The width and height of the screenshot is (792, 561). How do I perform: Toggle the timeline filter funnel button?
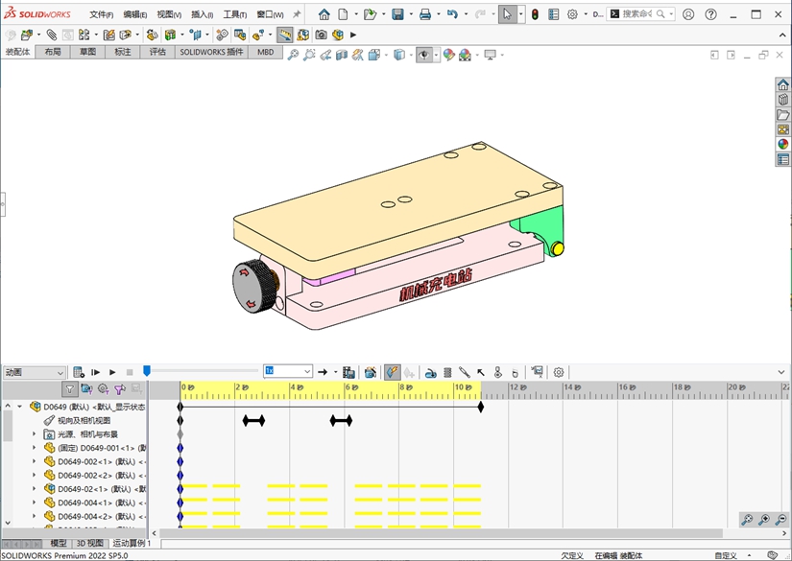click(70, 389)
